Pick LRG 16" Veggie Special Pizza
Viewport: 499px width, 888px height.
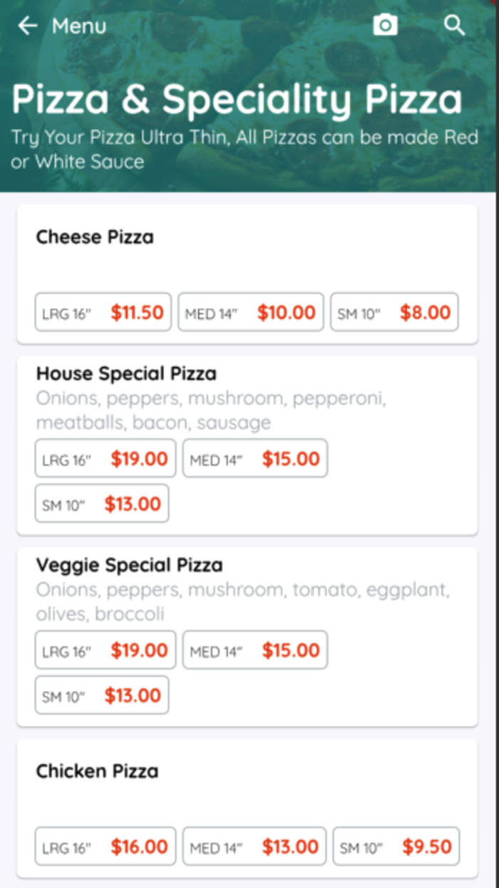point(104,650)
